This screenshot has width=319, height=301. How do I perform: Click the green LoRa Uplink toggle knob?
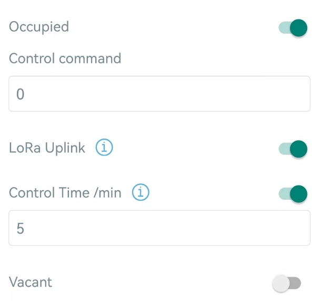(x=298, y=149)
